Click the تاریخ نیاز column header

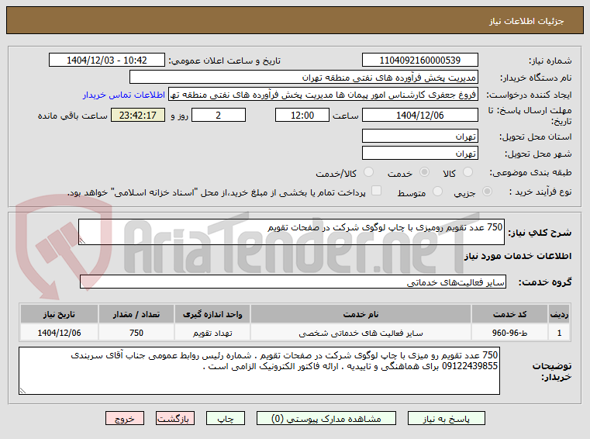(59, 314)
